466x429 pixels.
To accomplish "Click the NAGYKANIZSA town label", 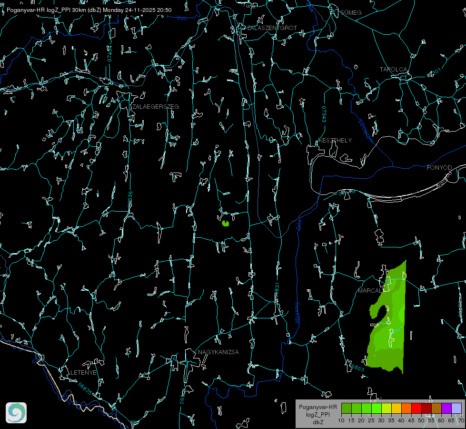I will click(218, 352).
